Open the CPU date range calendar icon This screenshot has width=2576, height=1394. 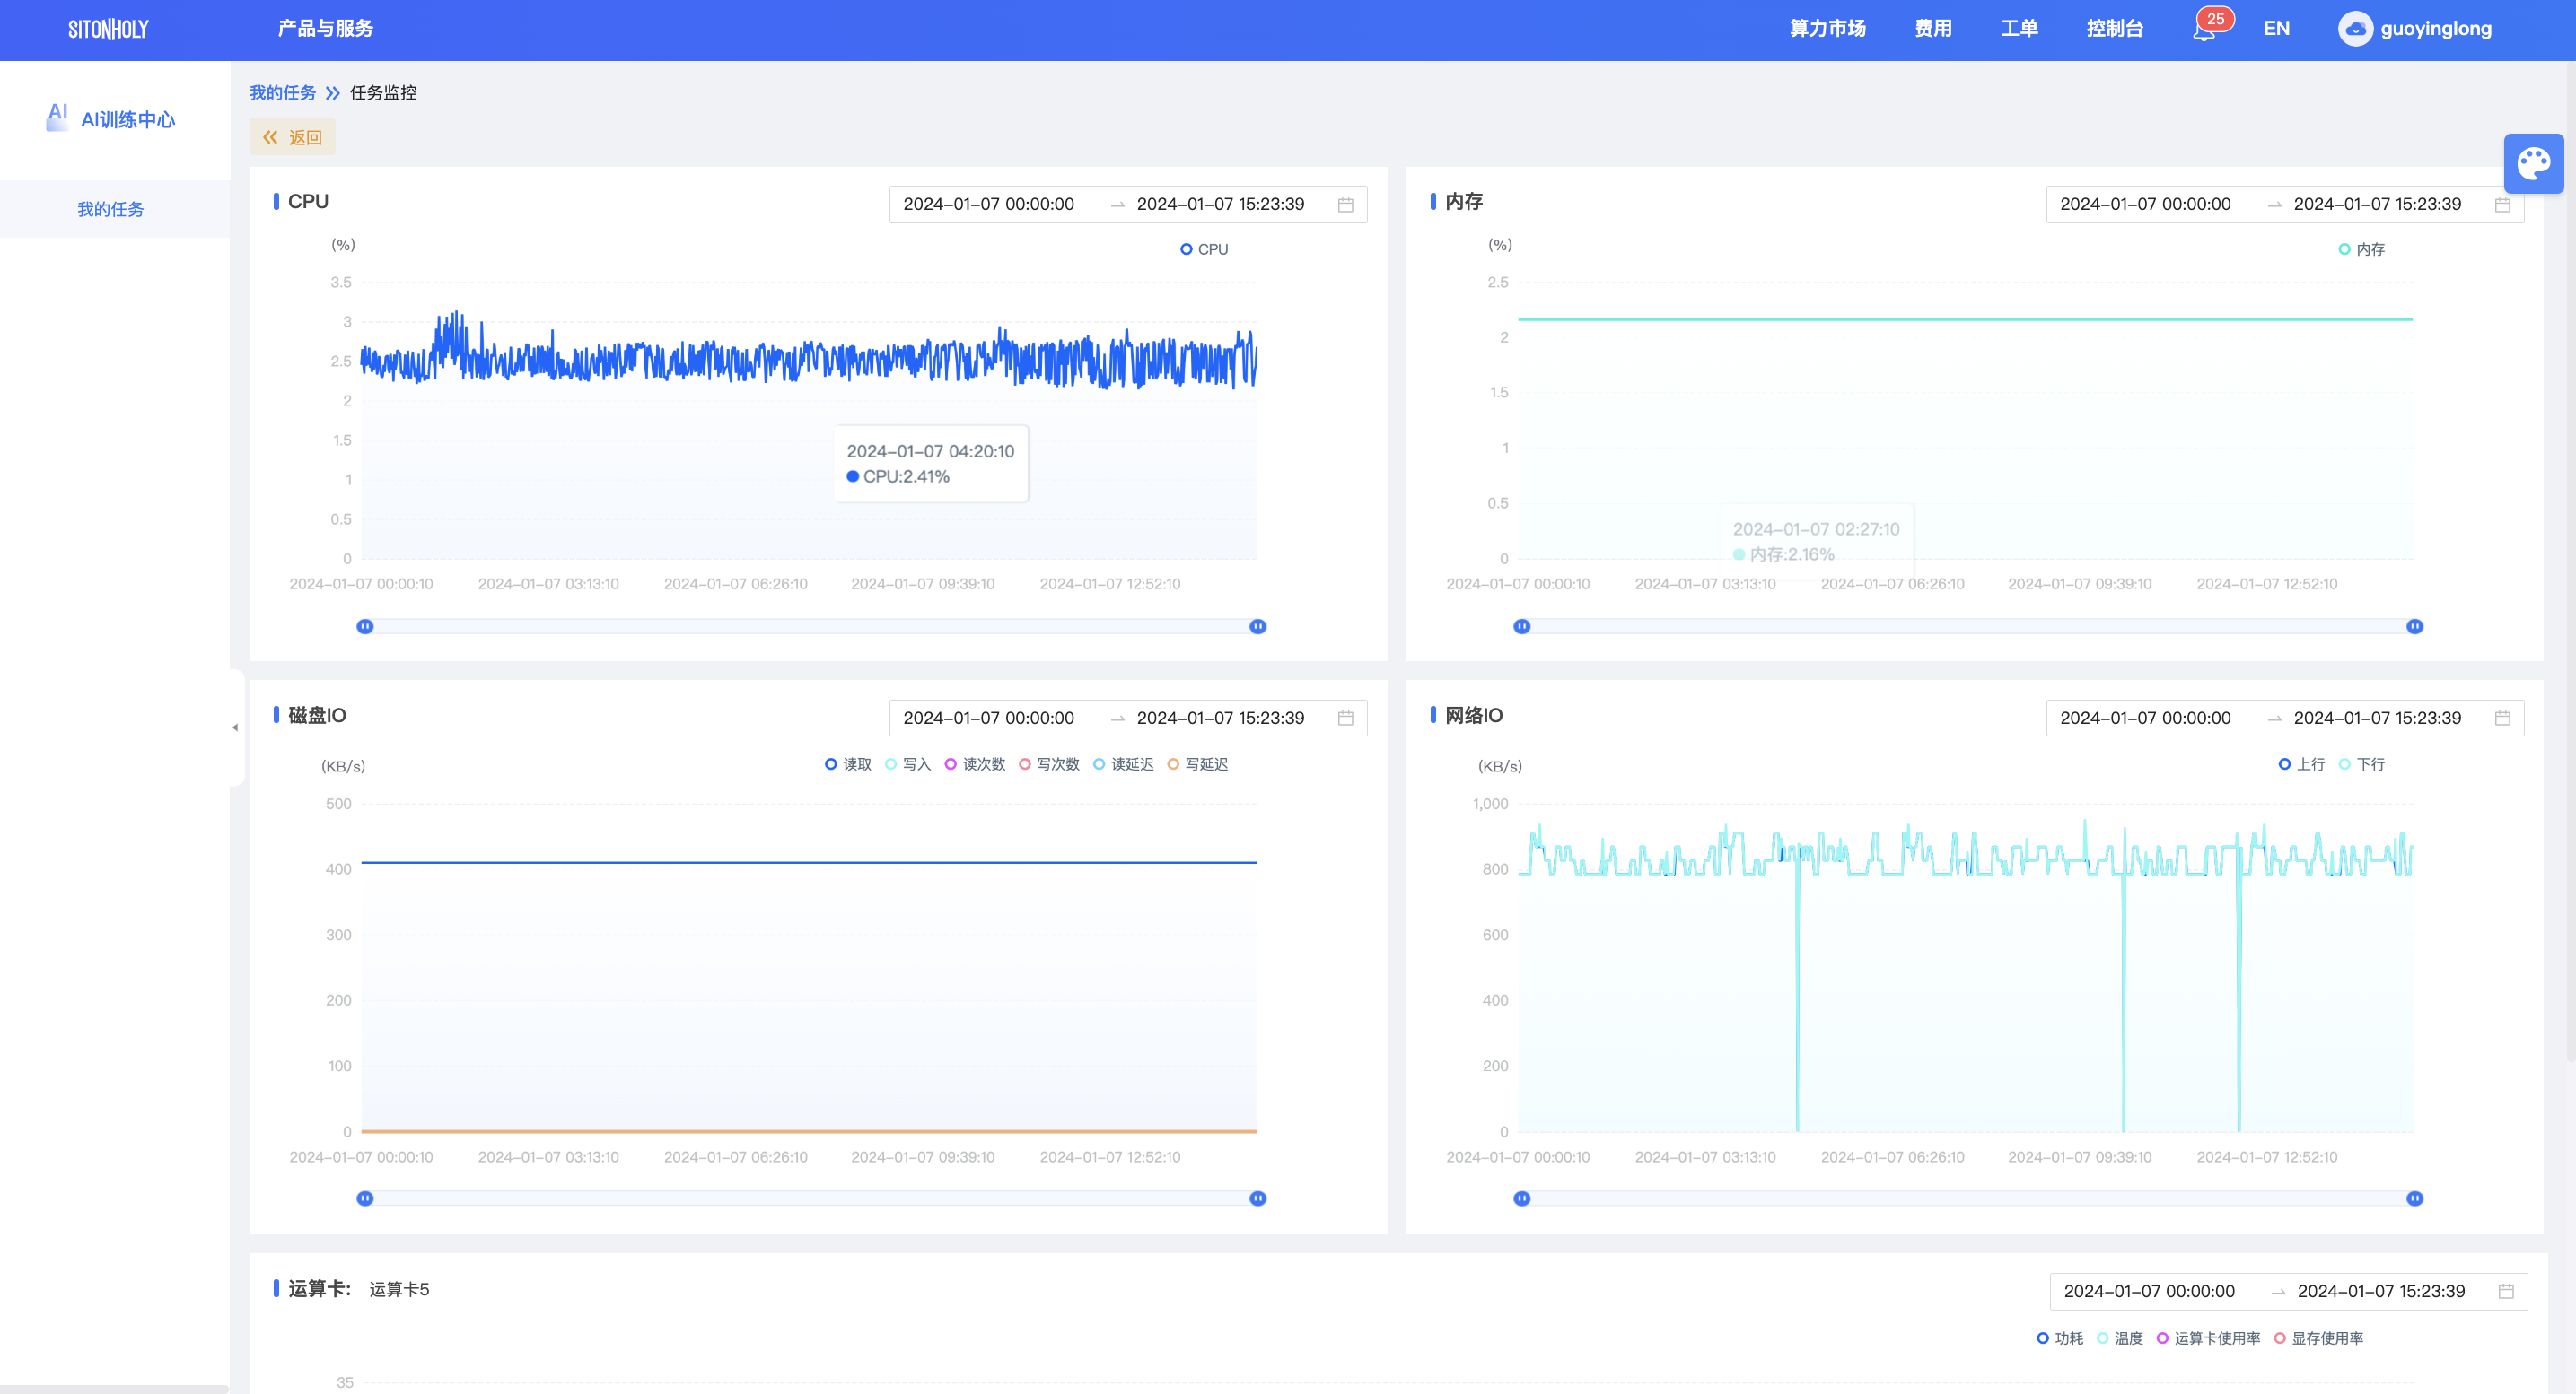[x=1345, y=205]
